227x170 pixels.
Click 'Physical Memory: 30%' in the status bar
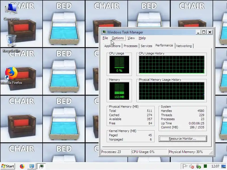186,152
